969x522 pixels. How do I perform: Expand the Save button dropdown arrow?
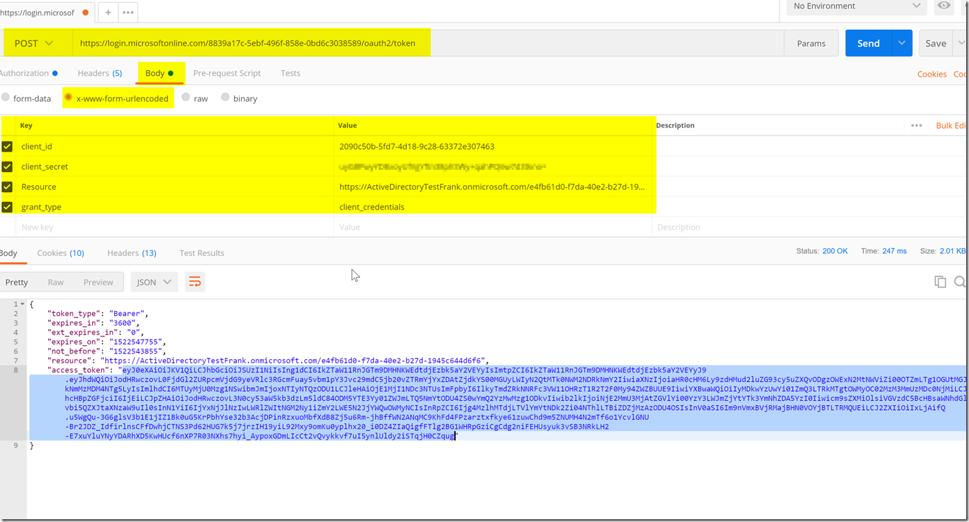point(961,43)
